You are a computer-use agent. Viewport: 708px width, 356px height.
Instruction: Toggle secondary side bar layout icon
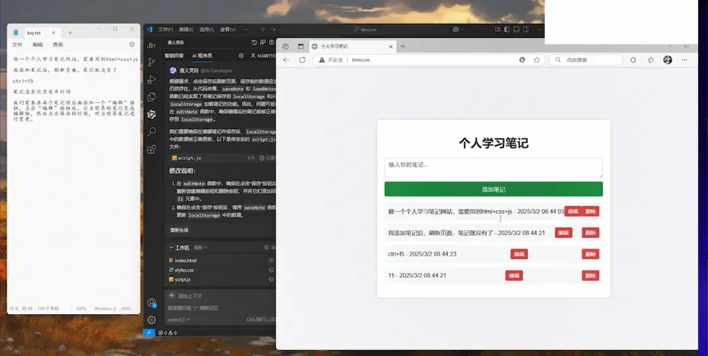pyautogui.click(x=526, y=29)
